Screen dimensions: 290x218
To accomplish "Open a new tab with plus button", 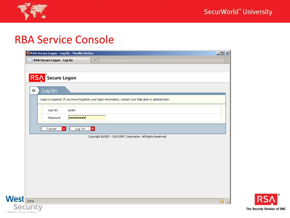I will (95, 60).
